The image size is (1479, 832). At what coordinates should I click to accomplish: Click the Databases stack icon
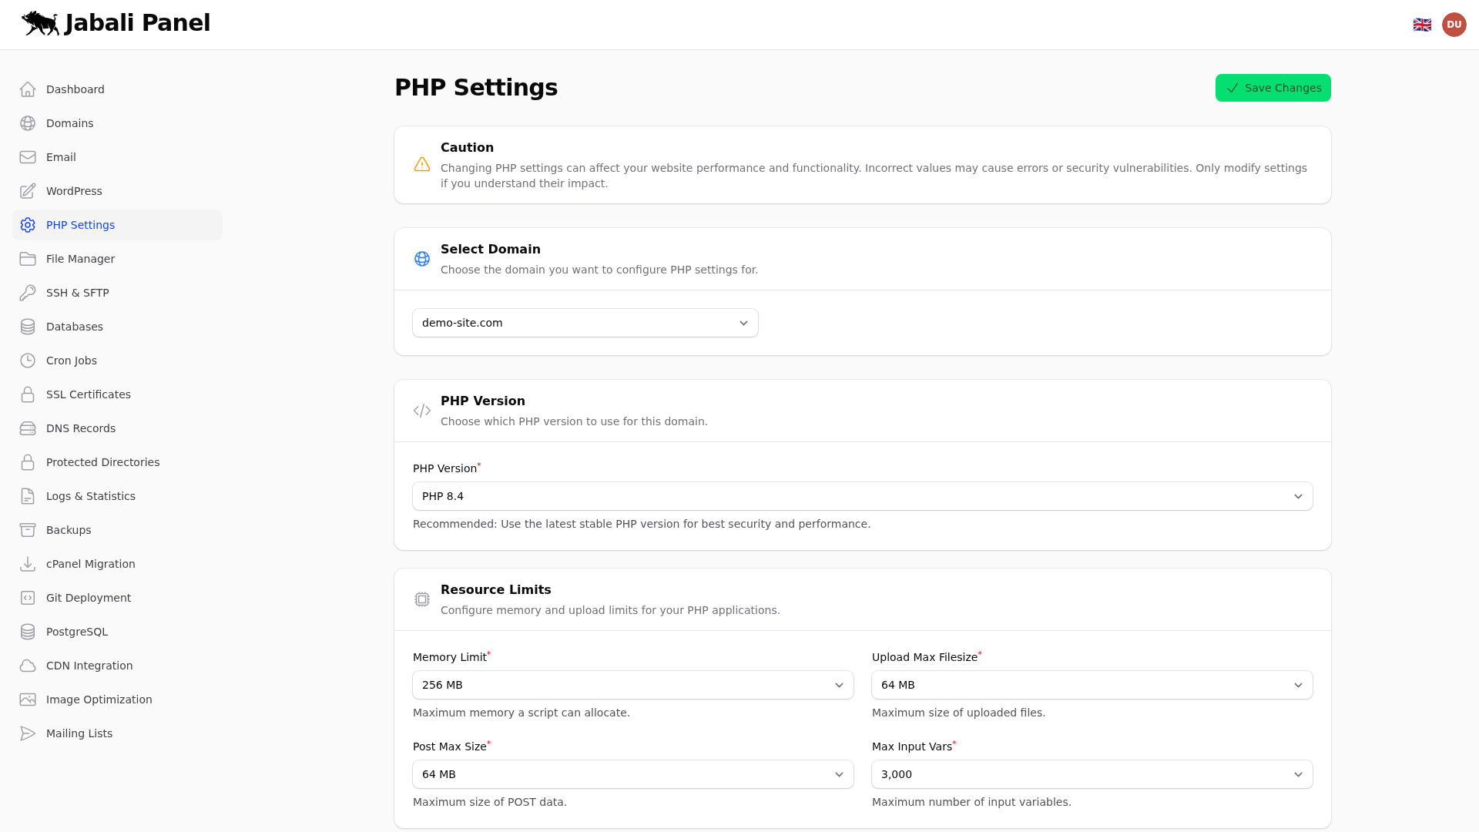coord(28,327)
